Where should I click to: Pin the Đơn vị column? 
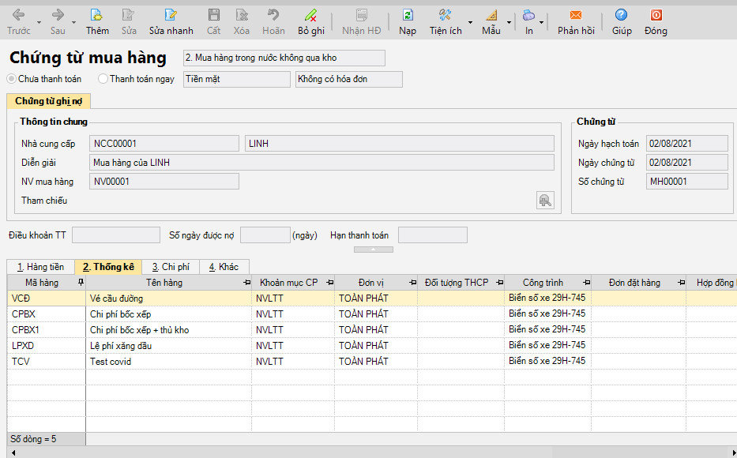pyautogui.click(x=412, y=283)
